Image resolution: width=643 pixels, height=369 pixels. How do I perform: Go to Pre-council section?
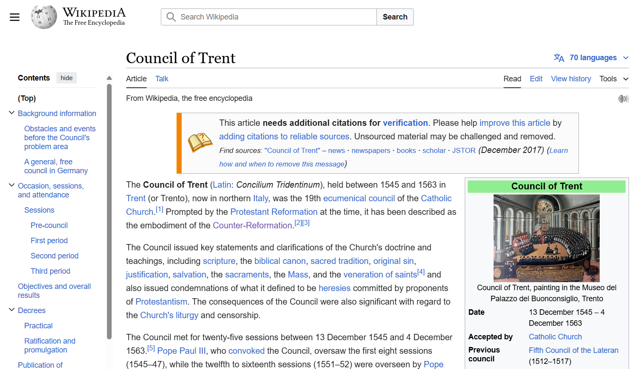49,225
